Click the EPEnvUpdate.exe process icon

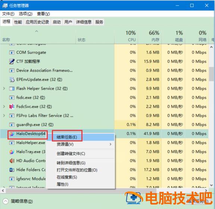(x=12, y=79)
